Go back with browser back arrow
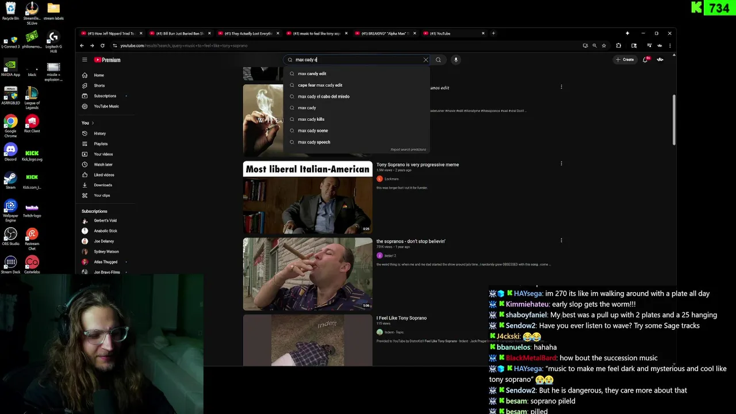Viewport: 736px width, 414px height. [x=82, y=45]
